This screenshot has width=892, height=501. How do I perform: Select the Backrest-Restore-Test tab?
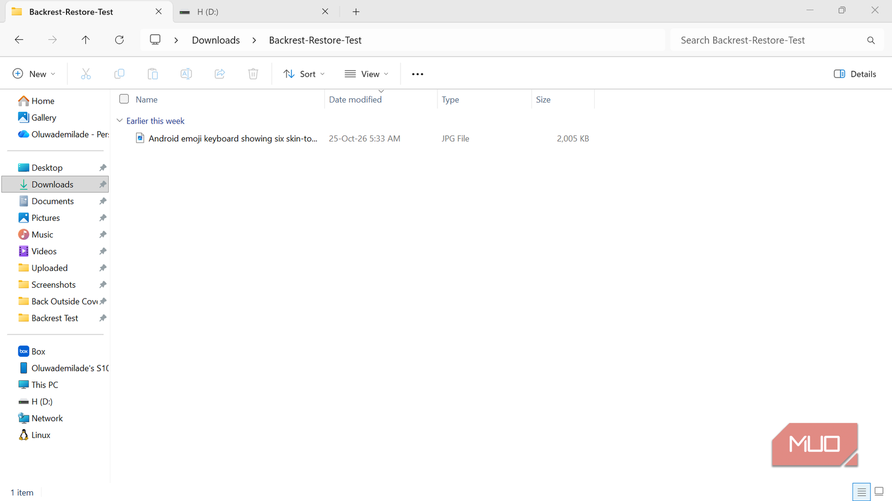click(x=88, y=12)
